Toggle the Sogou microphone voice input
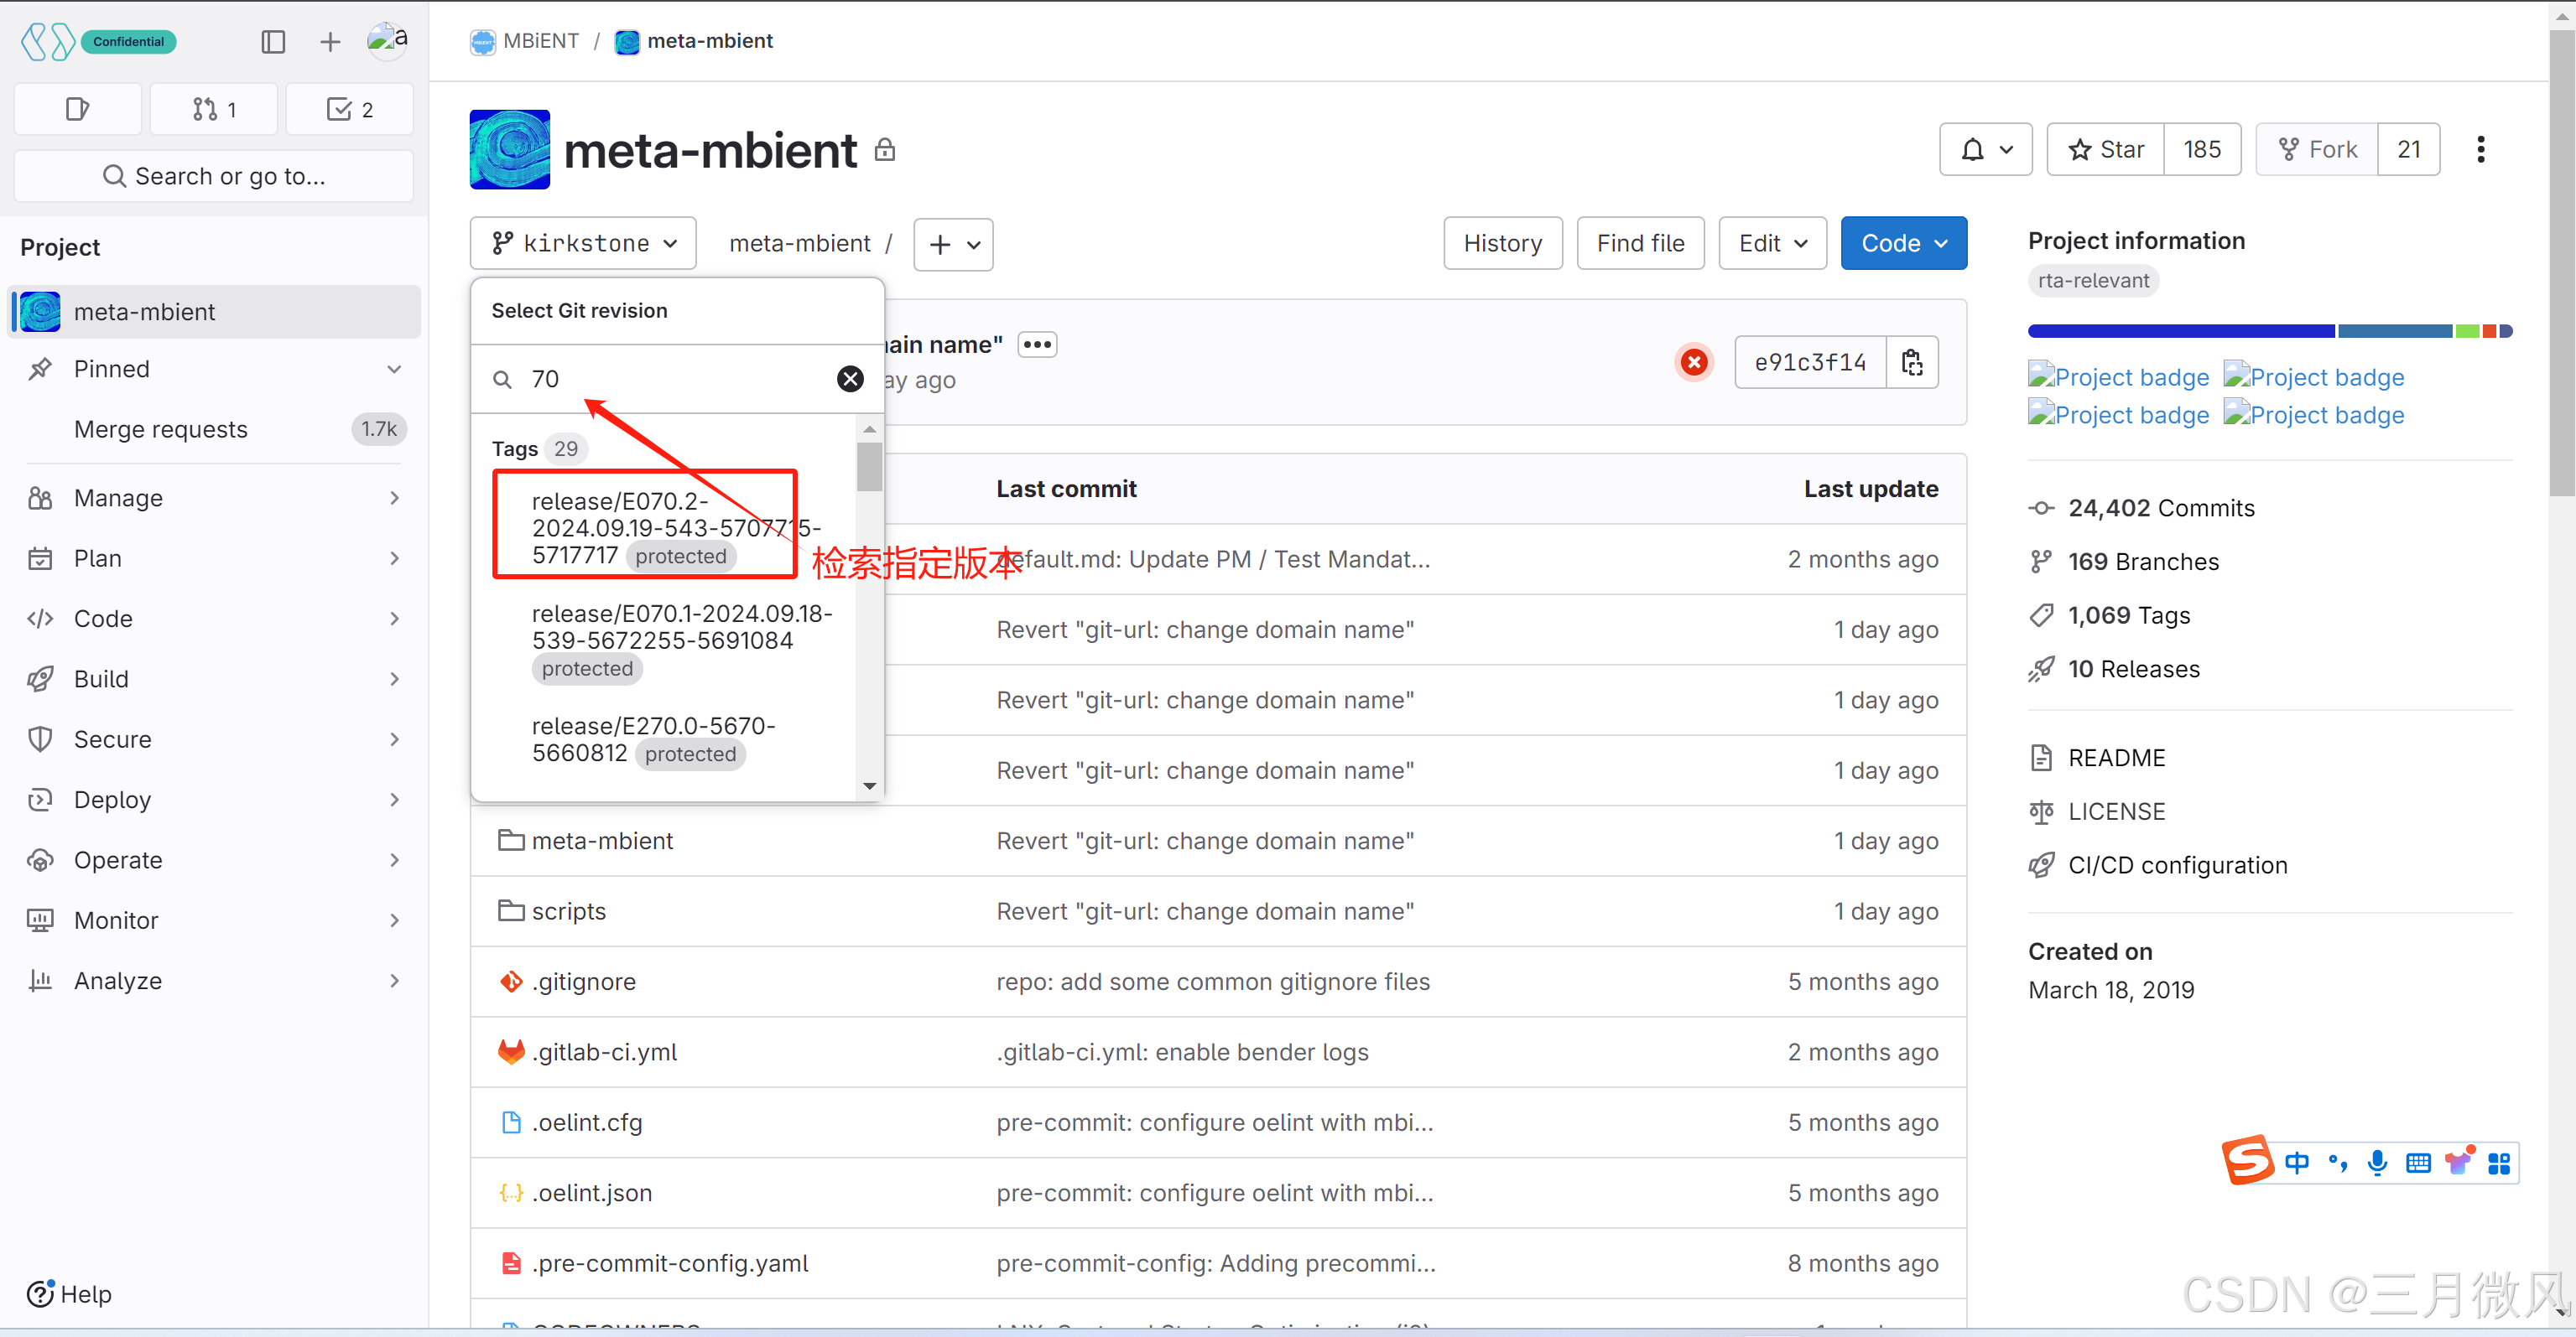 pyautogui.click(x=2376, y=1162)
